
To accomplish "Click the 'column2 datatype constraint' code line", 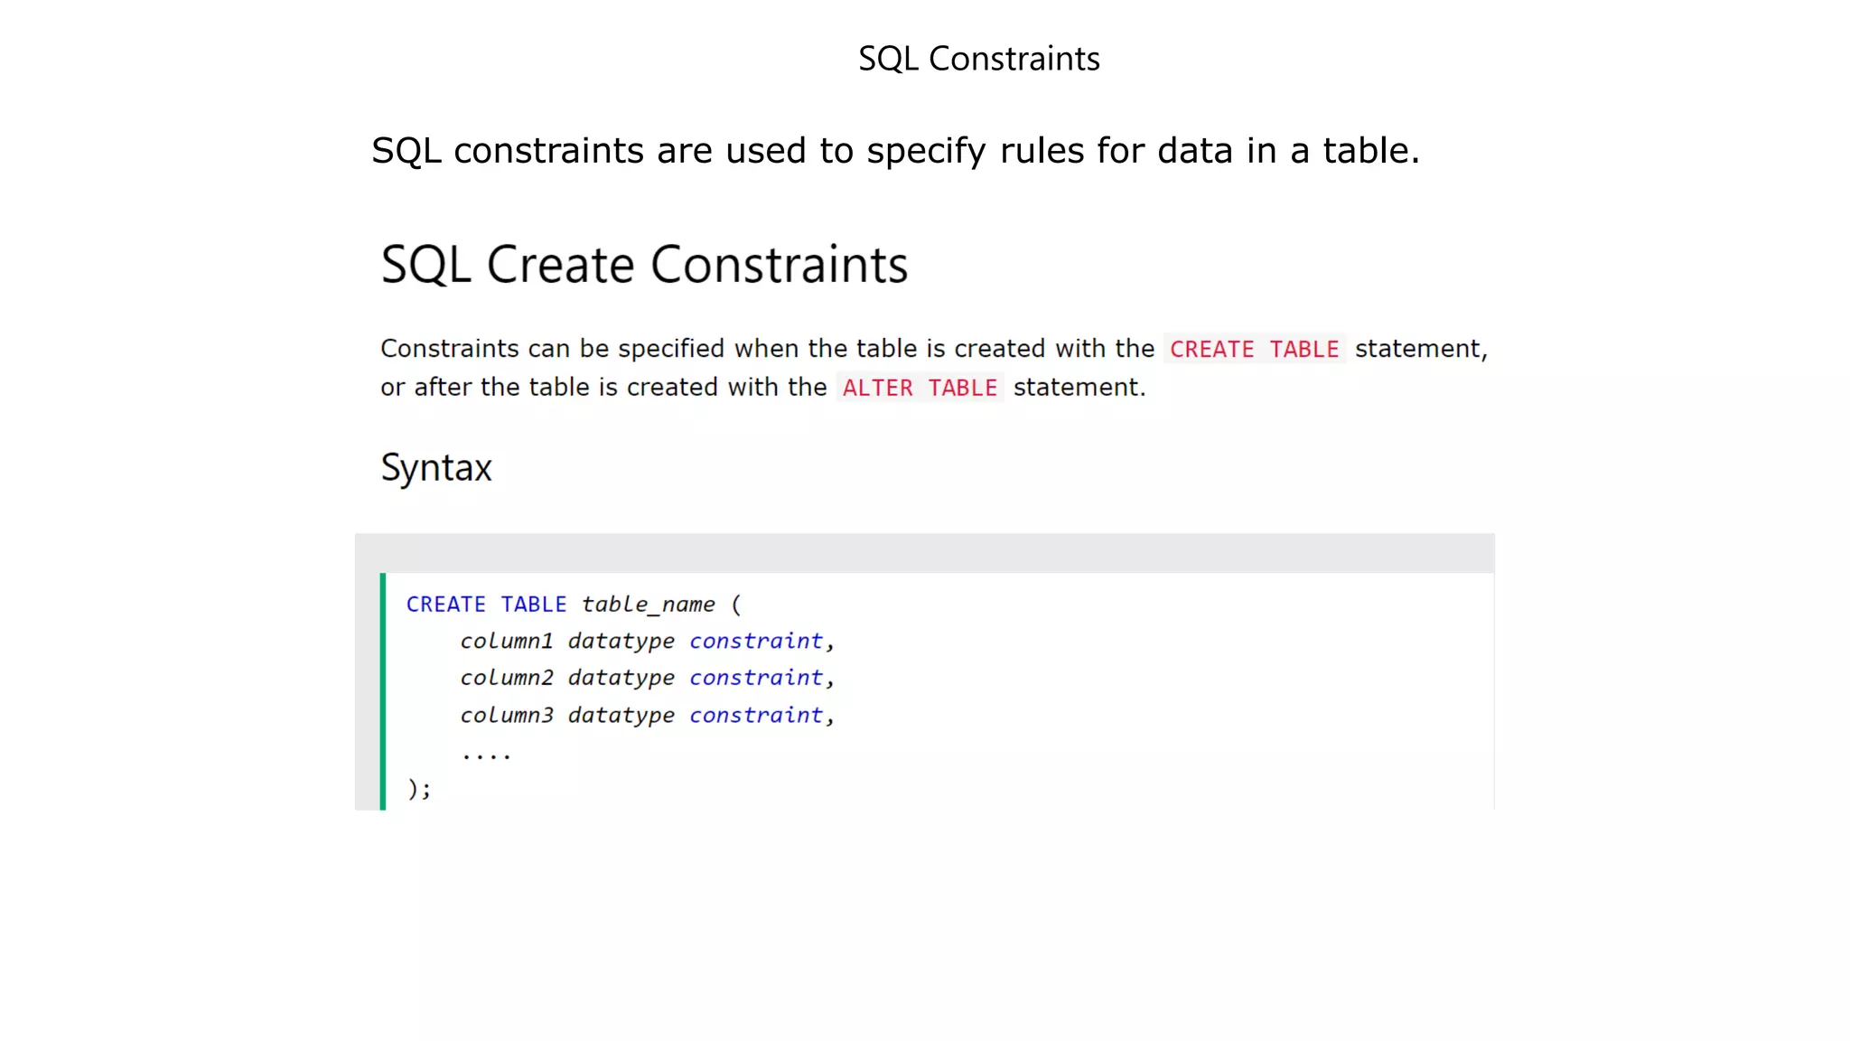I will (x=647, y=678).
